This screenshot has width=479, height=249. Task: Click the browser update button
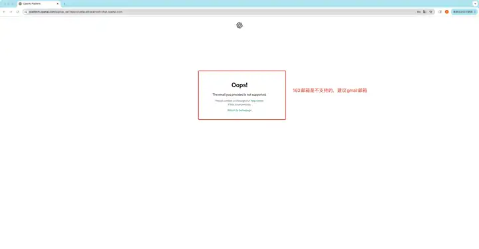point(464,12)
